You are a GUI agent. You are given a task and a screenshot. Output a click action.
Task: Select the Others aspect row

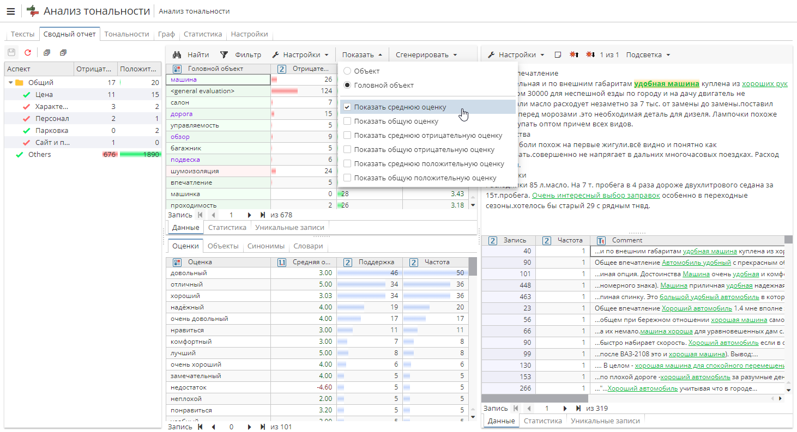coord(83,154)
